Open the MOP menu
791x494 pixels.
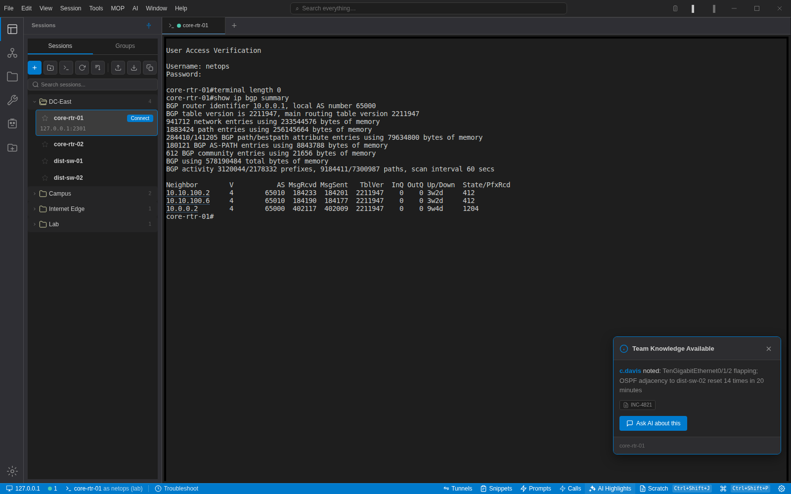pyautogui.click(x=118, y=8)
